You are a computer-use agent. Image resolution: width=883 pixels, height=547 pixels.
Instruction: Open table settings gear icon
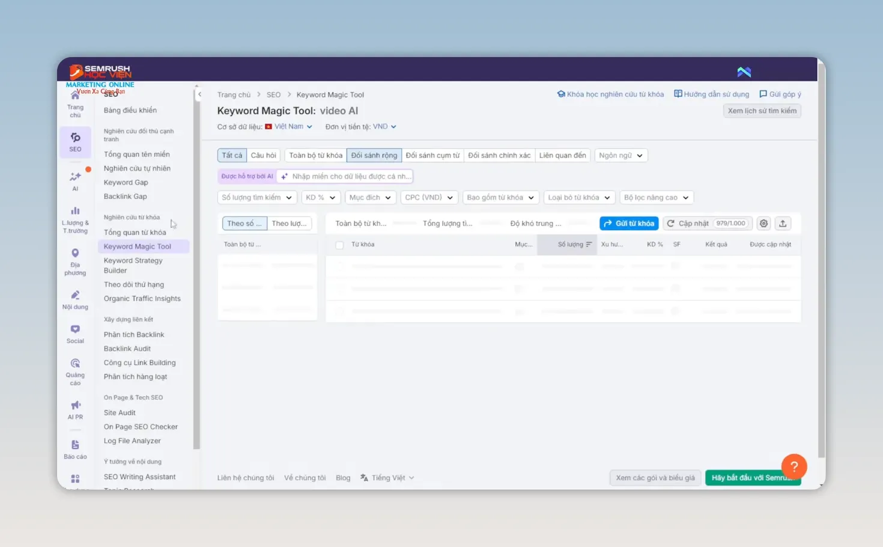[x=763, y=224]
